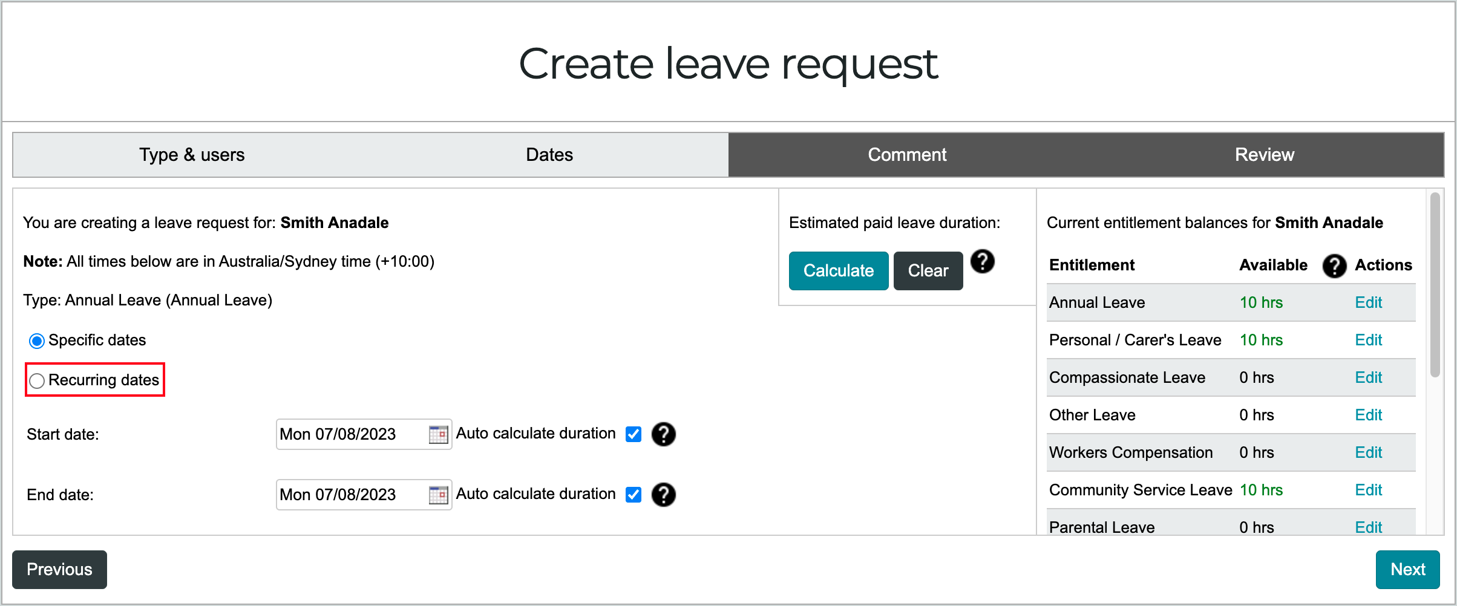Open the End date calendar picker icon
This screenshot has width=1457, height=606.
tap(438, 495)
